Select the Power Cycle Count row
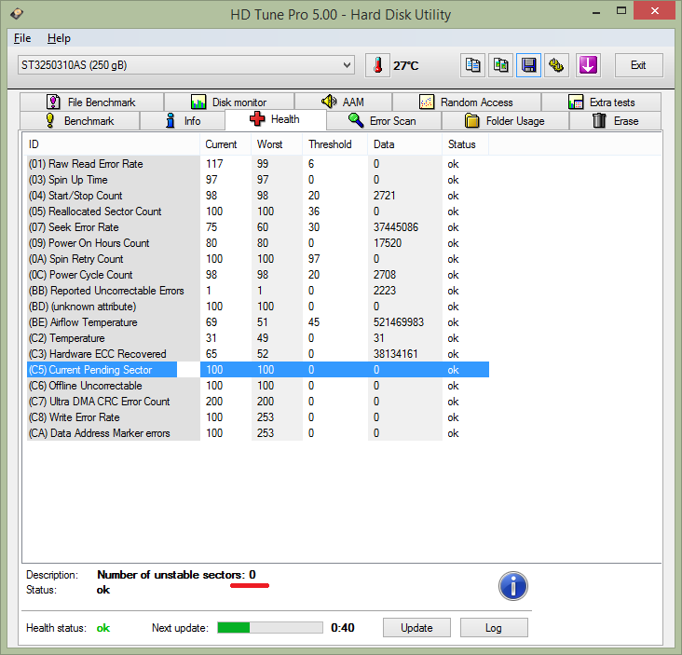 [x=258, y=275]
